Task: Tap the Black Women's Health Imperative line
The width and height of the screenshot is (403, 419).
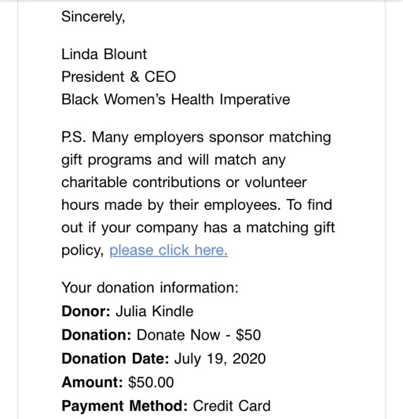Action: pyautogui.click(x=175, y=100)
